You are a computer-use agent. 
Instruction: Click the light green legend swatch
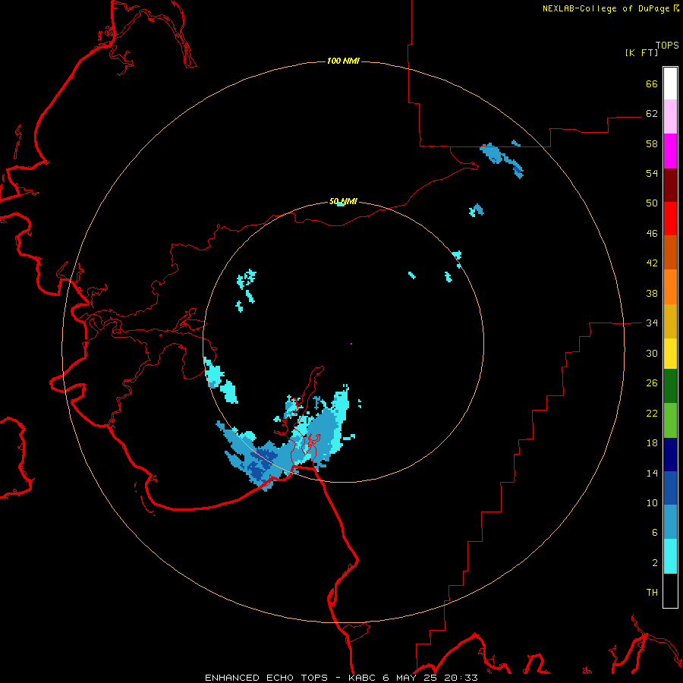coord(670,420)
